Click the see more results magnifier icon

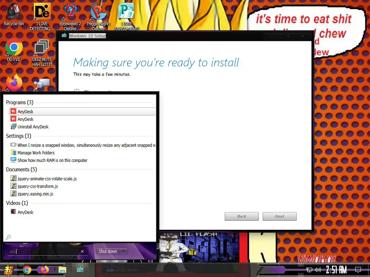click(8, 237)
